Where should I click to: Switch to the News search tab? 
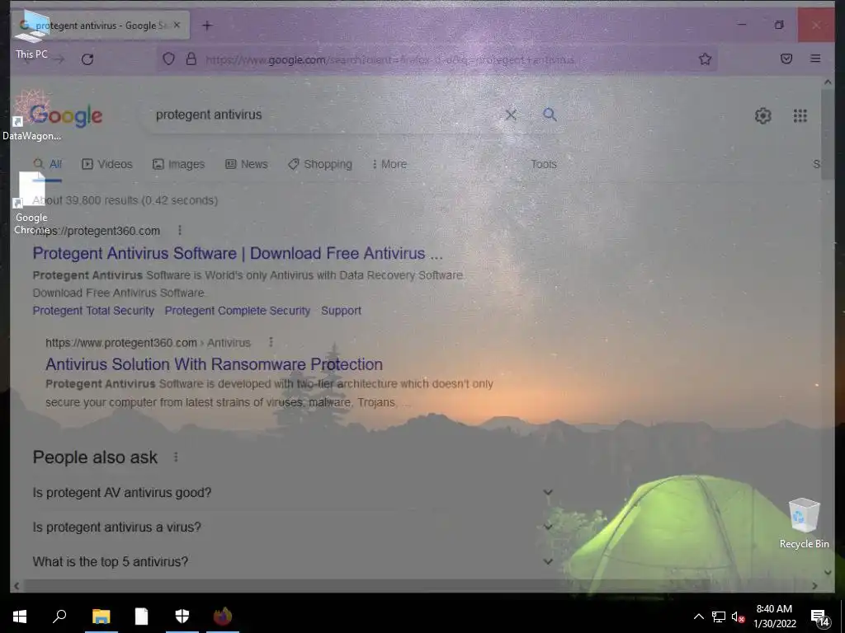[246, 164]
